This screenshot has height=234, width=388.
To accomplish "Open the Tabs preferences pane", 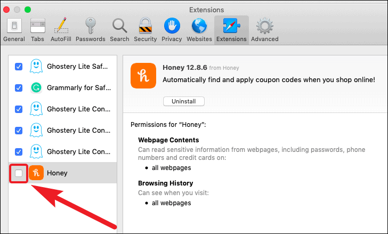I will coord(37,30).
